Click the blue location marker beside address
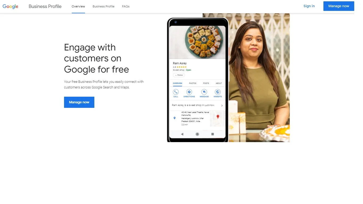Viewport: 363px width, 204px height. [x=175, y=118]
